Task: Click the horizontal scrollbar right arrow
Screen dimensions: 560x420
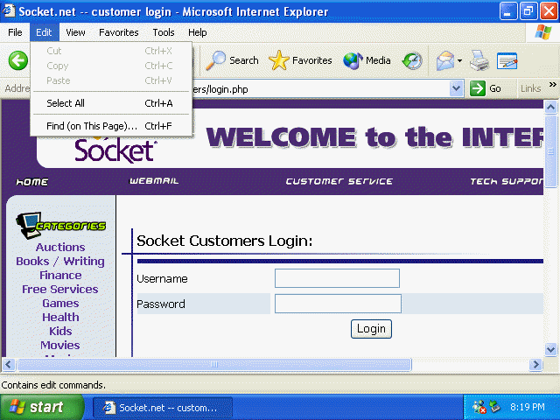Action: (x=535, y=365)
